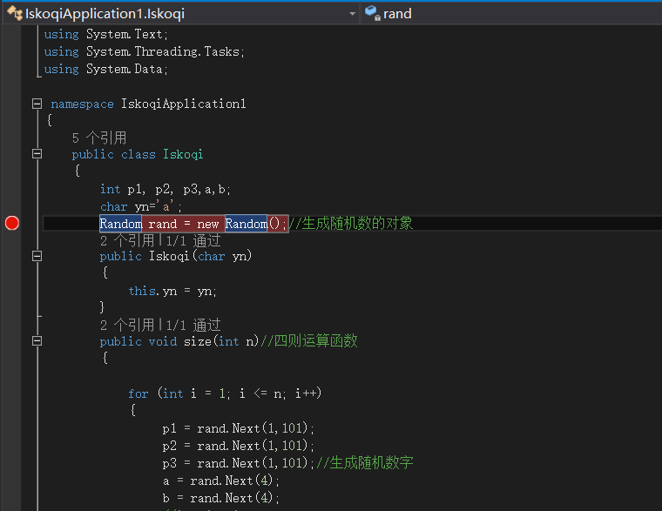This screenshot has height=511, width=662.
Task: Open '1/1 通过' test status above the size method
Action: pyautogui.click(x=193, y=325)
